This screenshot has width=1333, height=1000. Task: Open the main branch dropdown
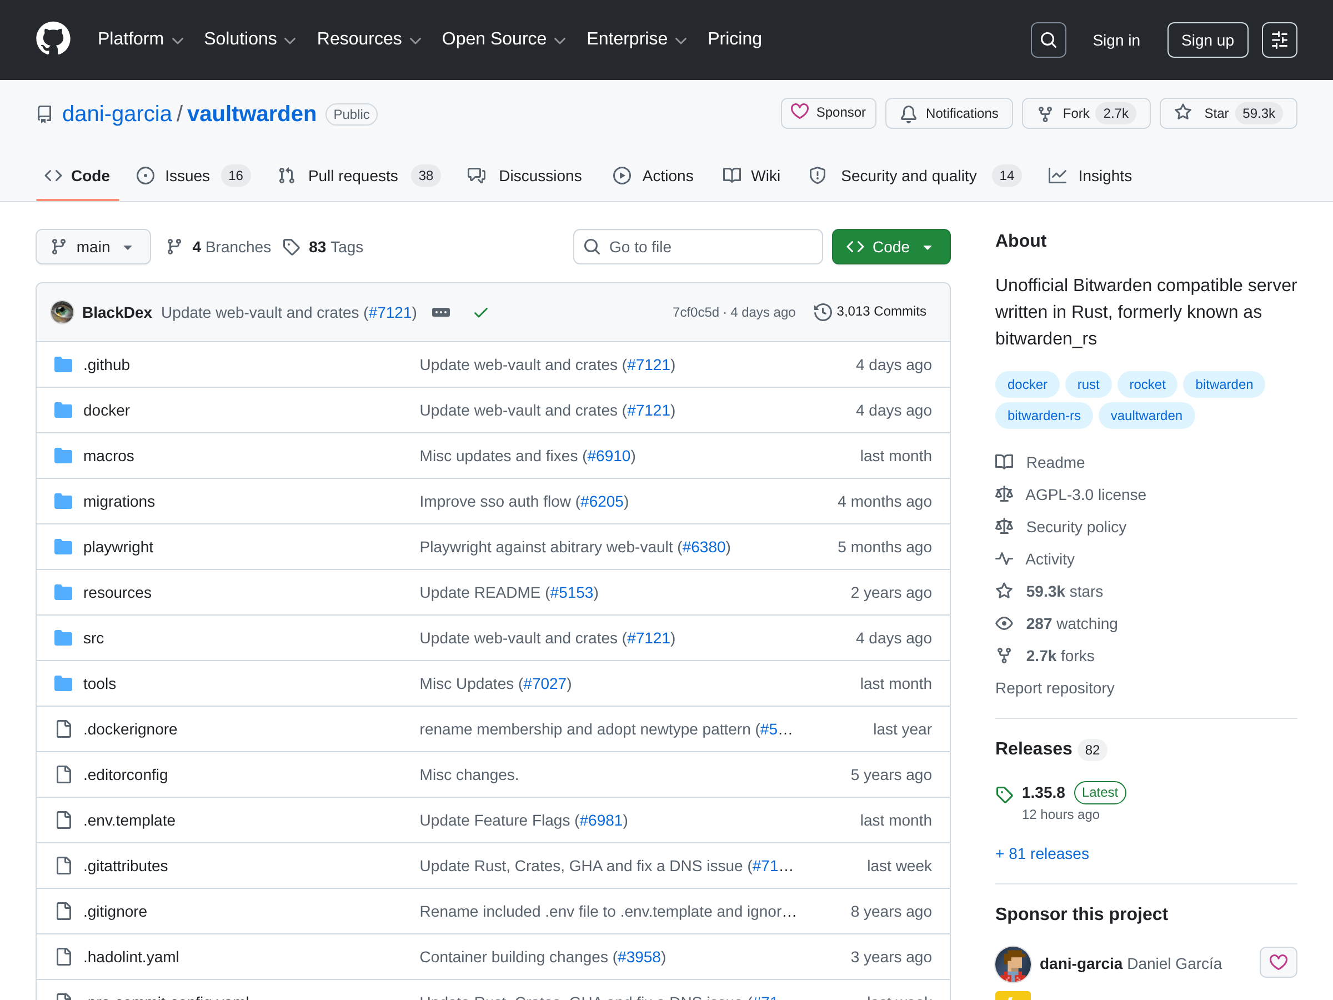[93, 247]
